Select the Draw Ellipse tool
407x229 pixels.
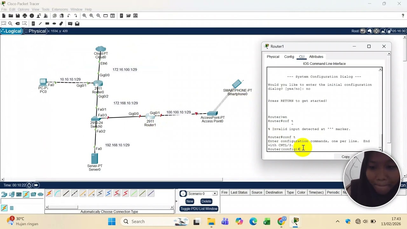54,24
